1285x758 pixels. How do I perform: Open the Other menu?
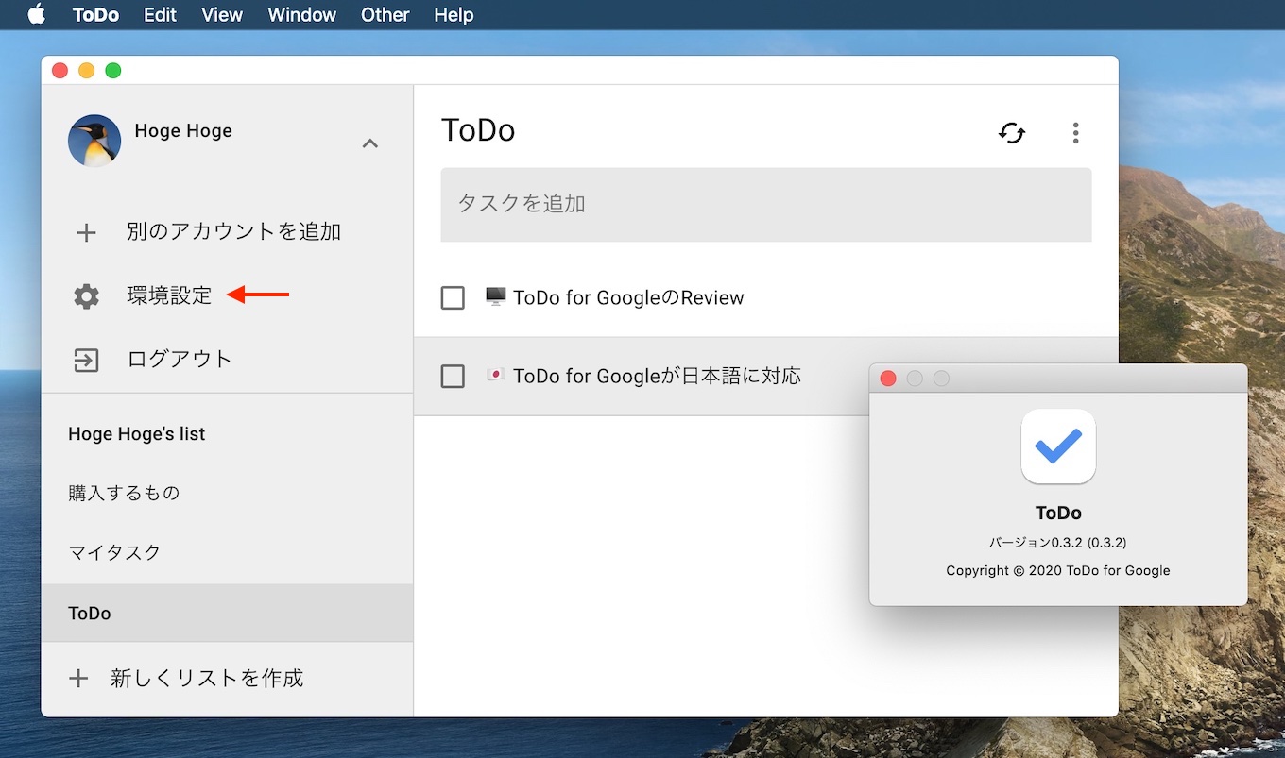coord(385,15)
